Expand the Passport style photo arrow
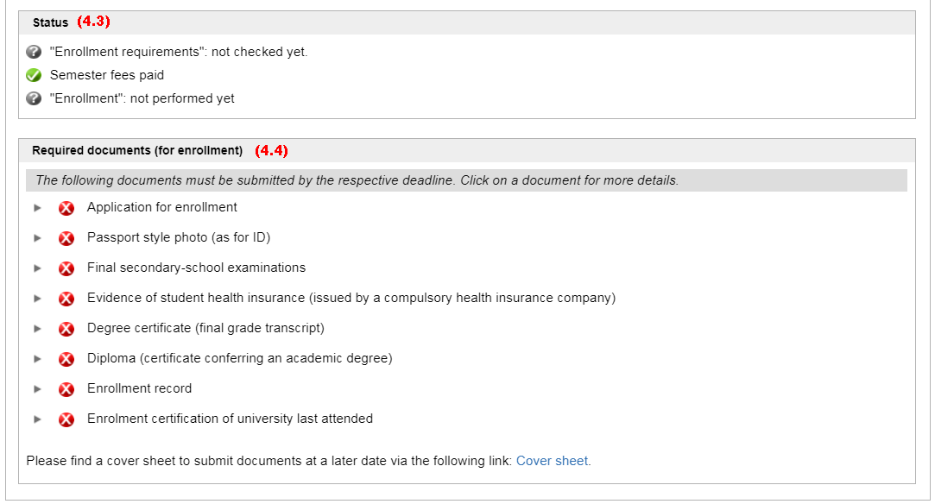935x504 pixels. 37,238
